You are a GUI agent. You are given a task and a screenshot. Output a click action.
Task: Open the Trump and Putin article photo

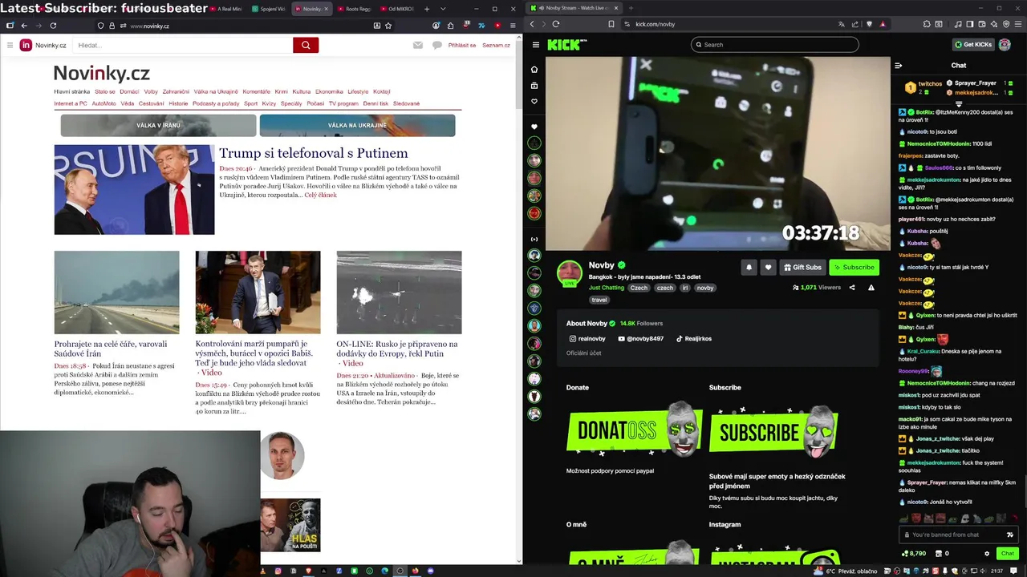pyautogui.click(x=134, y=190)
